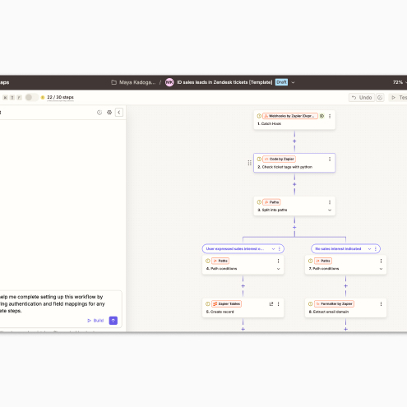Open step 3 Split into paths
Viewport: 407px width, 407px height.
(294, 206)
